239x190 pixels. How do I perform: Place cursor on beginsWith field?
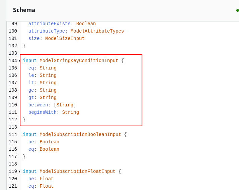pyautogui.click(x=42, y=112)
